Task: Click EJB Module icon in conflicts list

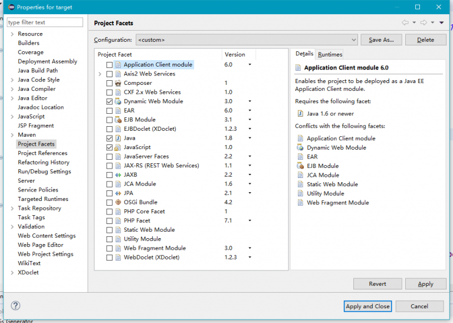Action: (x=300, y=166)
